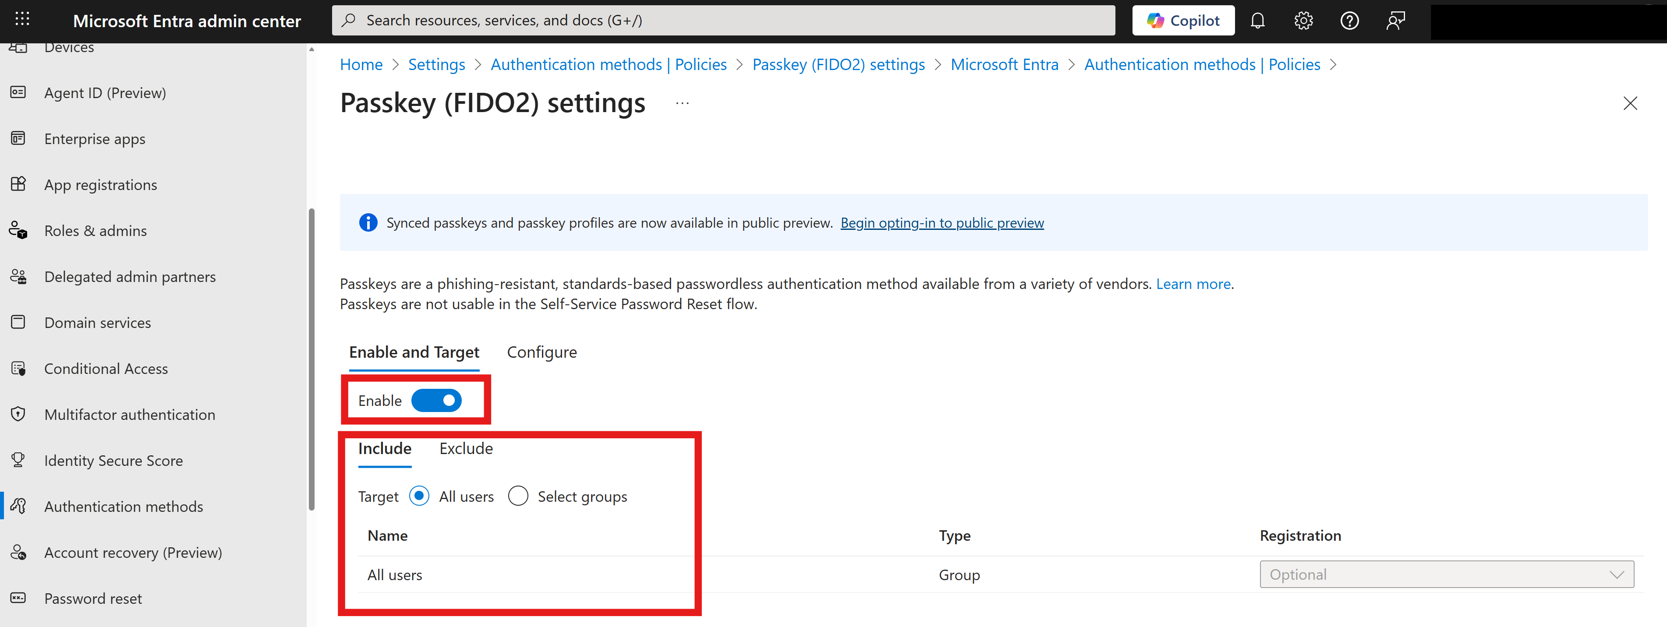Viewport: 1667px width, 627px height.
Task: Open the Learn more link about passkeys
Action: click(x=1193, y=283)
